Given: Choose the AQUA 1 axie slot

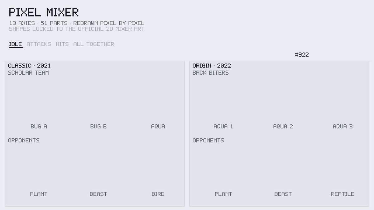Looking at the screenshot, I should click(223, 126).
